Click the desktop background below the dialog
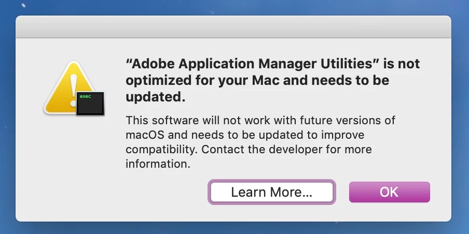 coord(233,228)
